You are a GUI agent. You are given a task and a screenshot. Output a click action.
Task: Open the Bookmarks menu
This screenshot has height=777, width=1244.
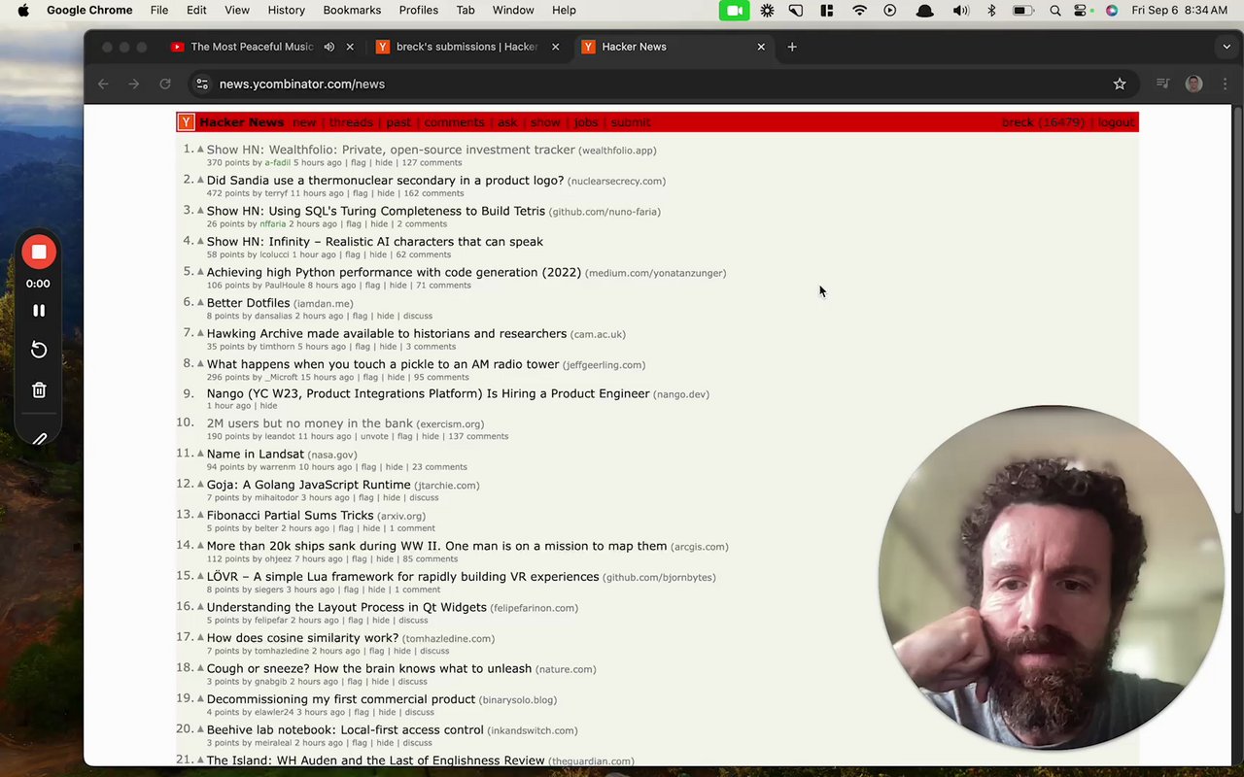[352, 10]
